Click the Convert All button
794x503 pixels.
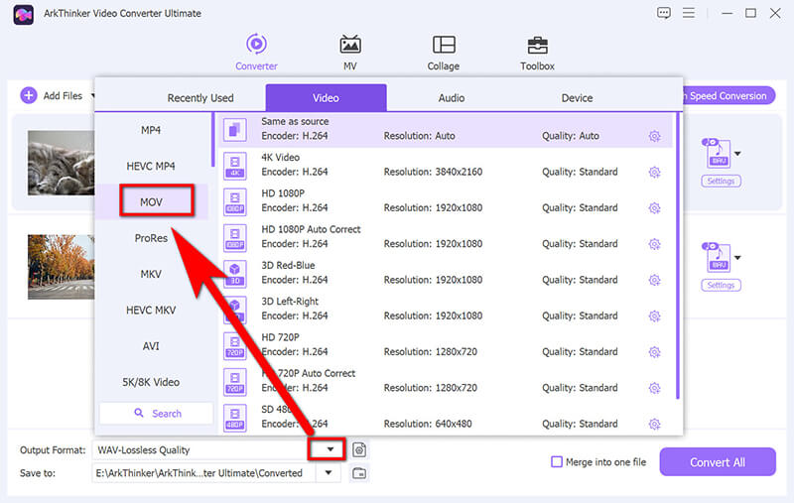click(717, 462)
